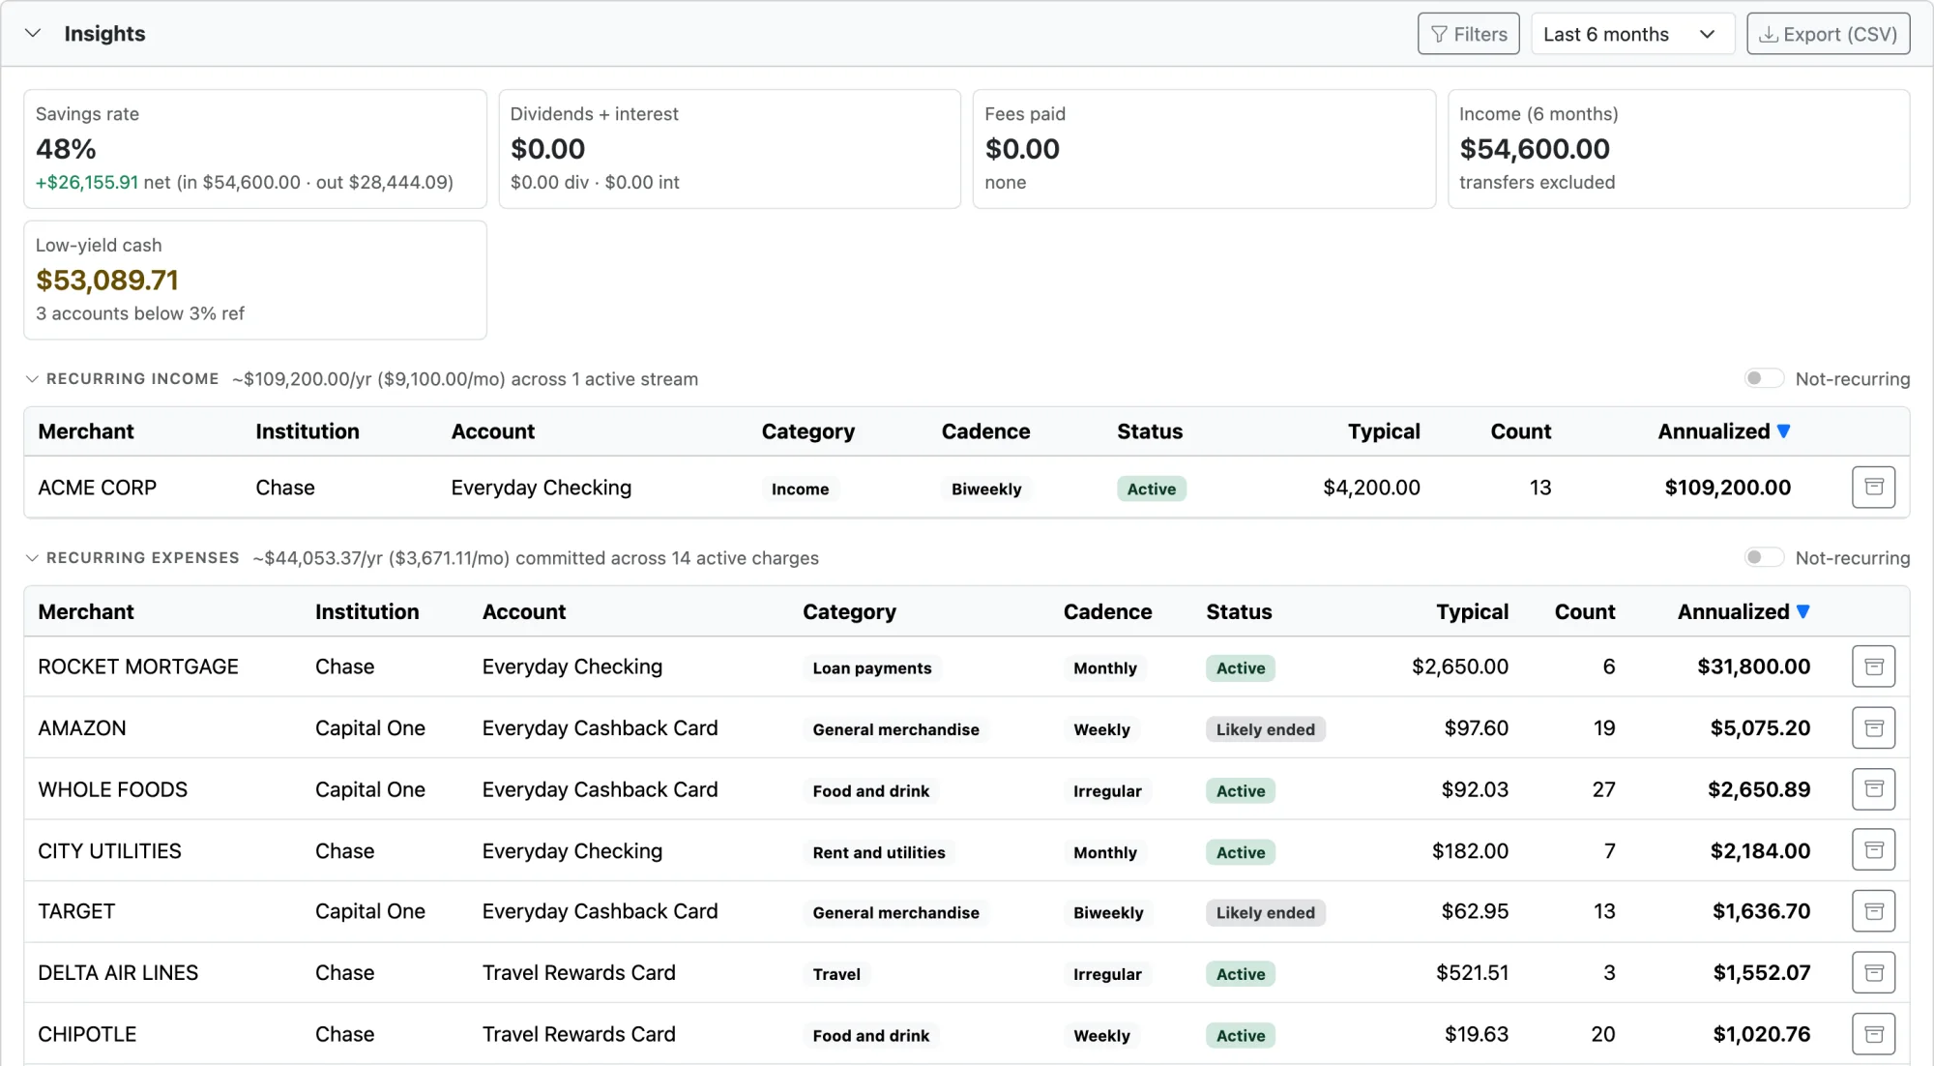Sort income table by Merchant header

pos(86,431)
